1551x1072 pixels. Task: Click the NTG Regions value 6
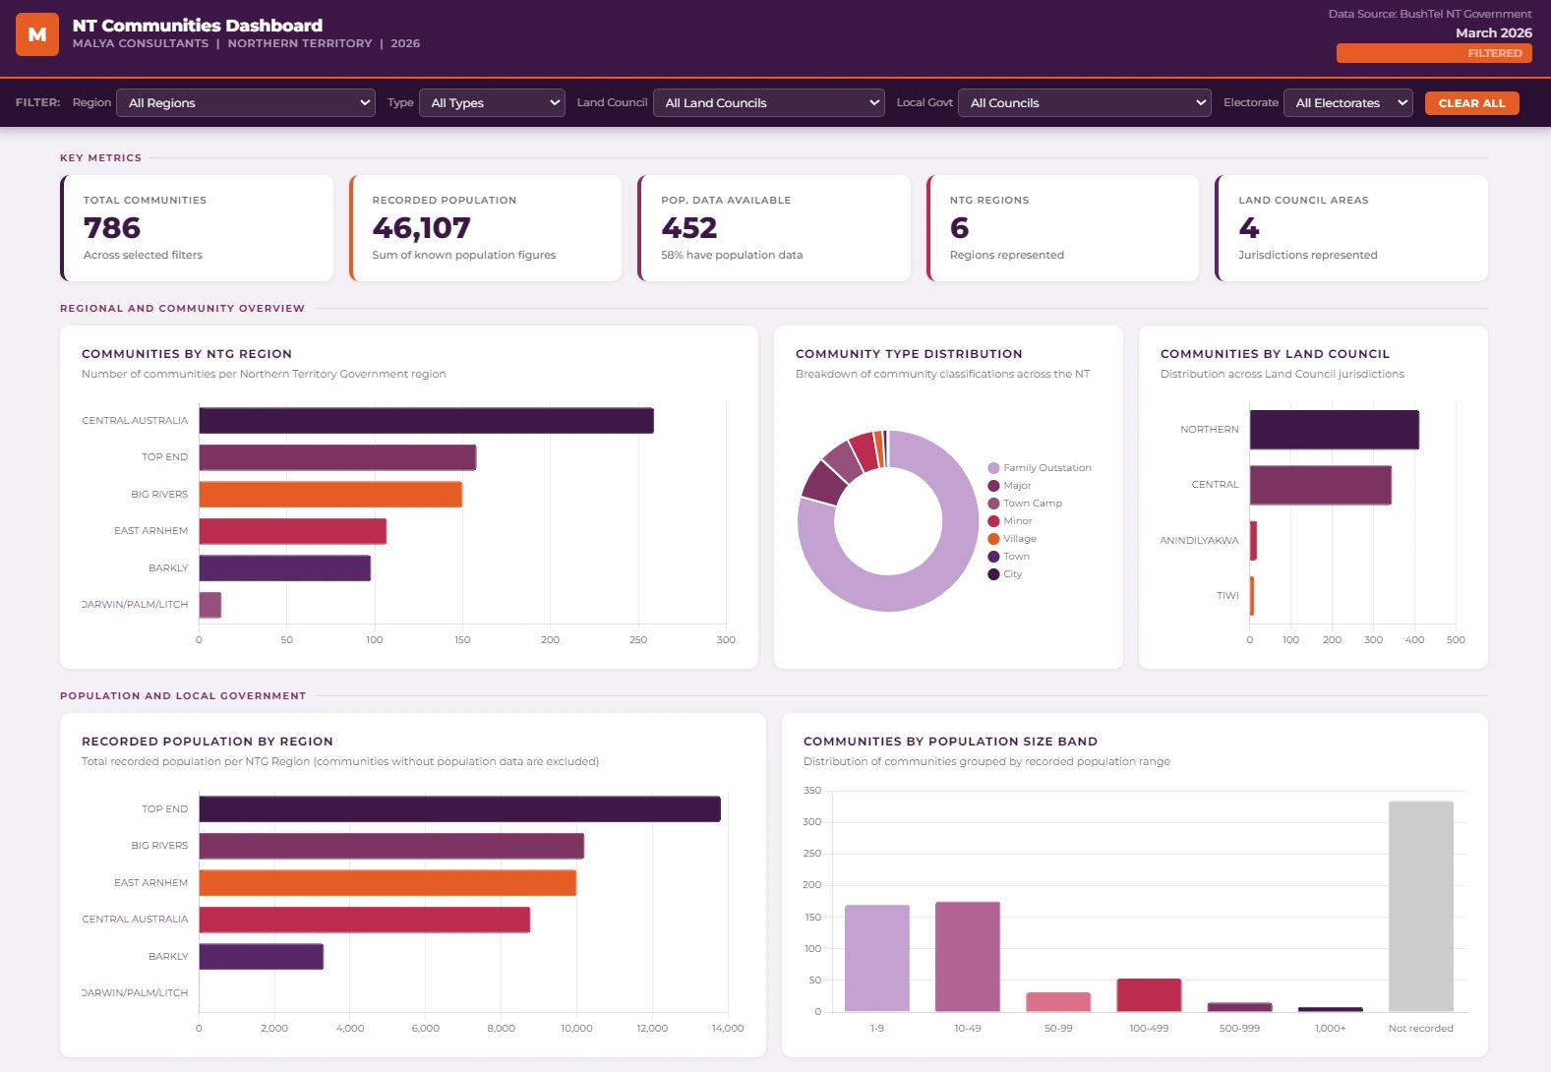click(960, 228)
